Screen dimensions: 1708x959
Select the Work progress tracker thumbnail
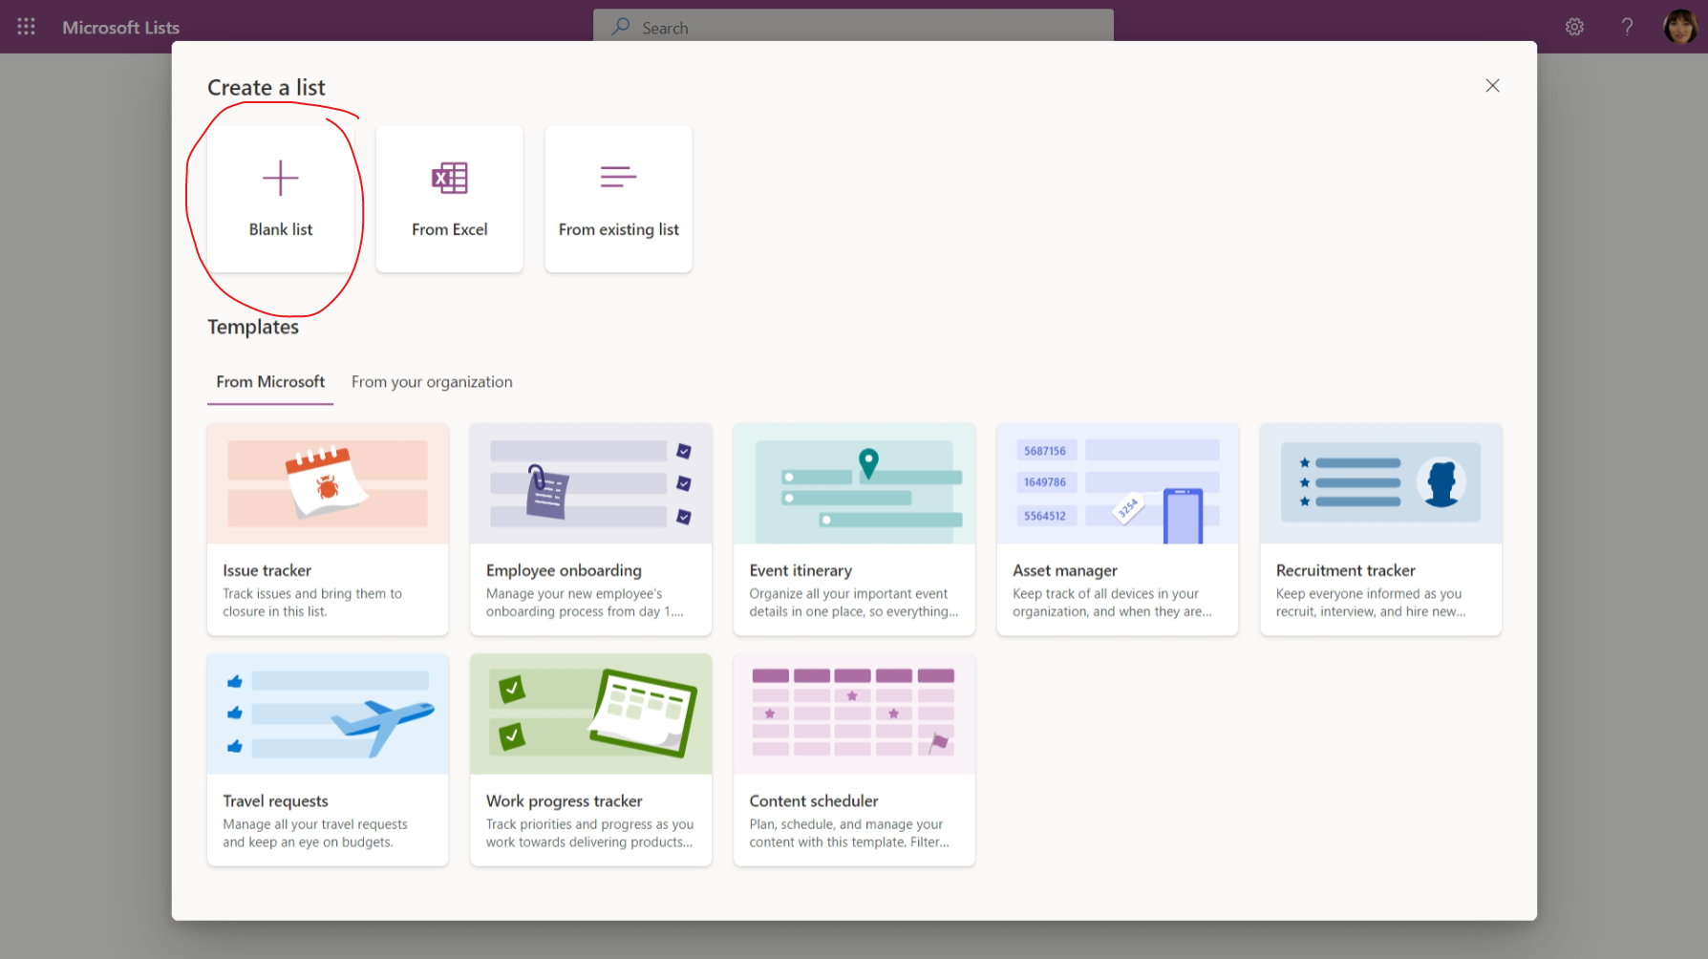591,714
